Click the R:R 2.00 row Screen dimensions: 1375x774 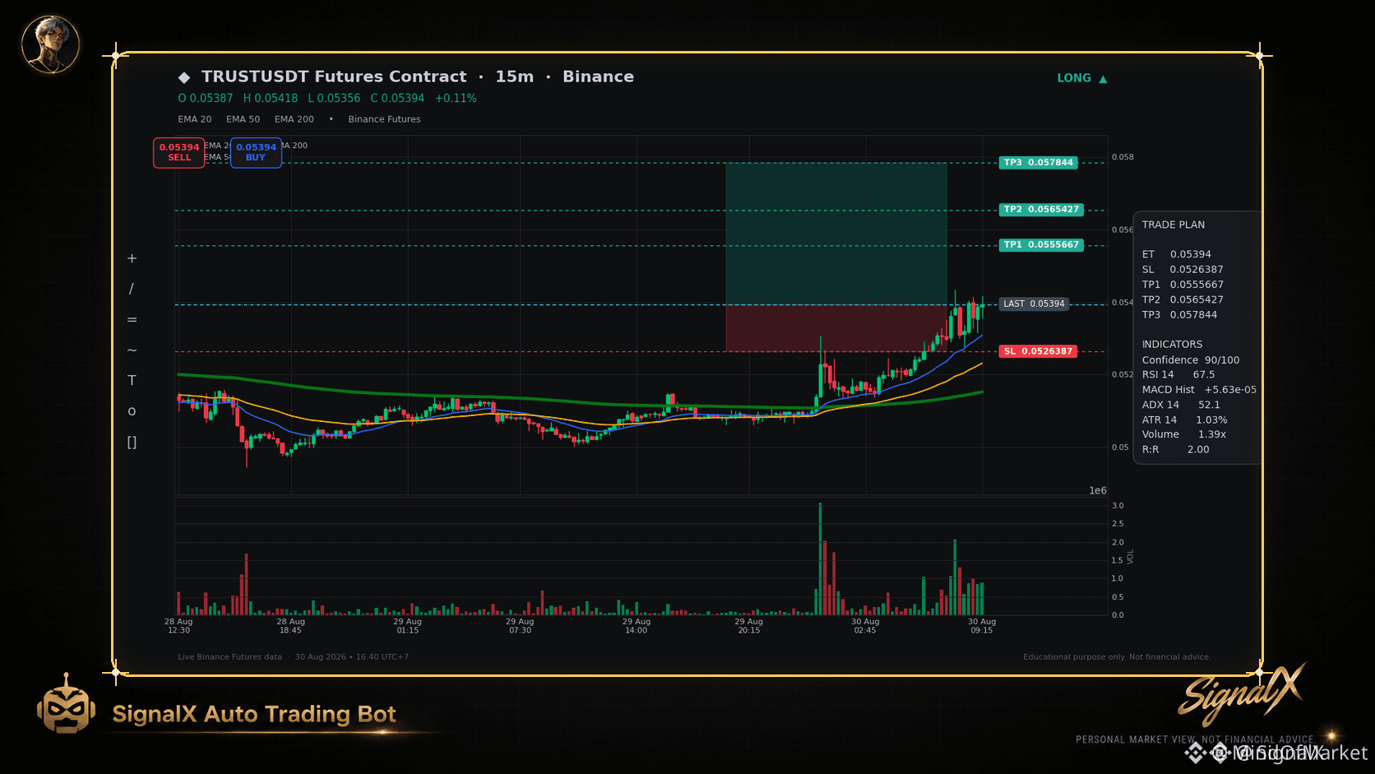(1175, 449)
